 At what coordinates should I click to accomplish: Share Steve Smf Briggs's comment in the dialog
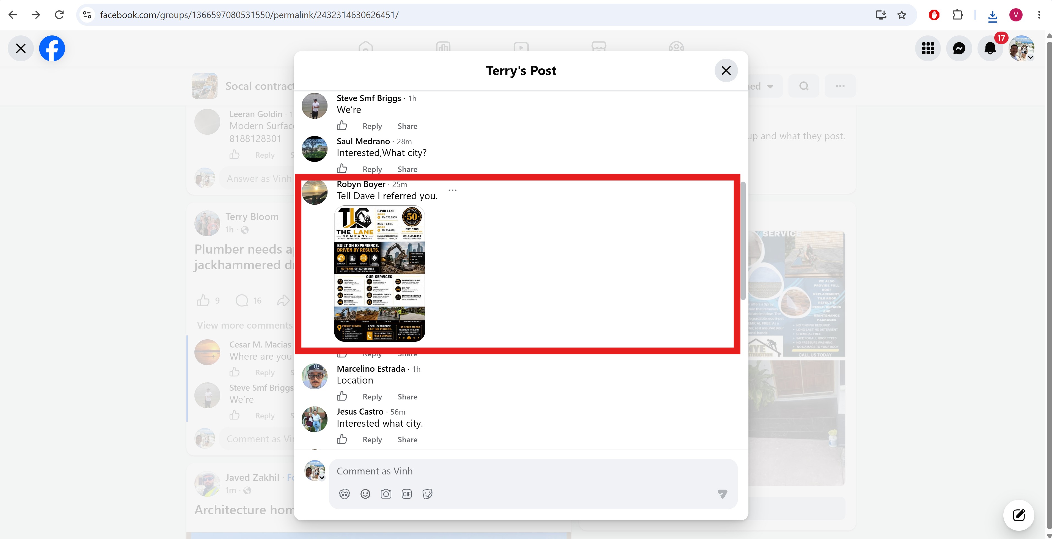[x=407, y=126]
